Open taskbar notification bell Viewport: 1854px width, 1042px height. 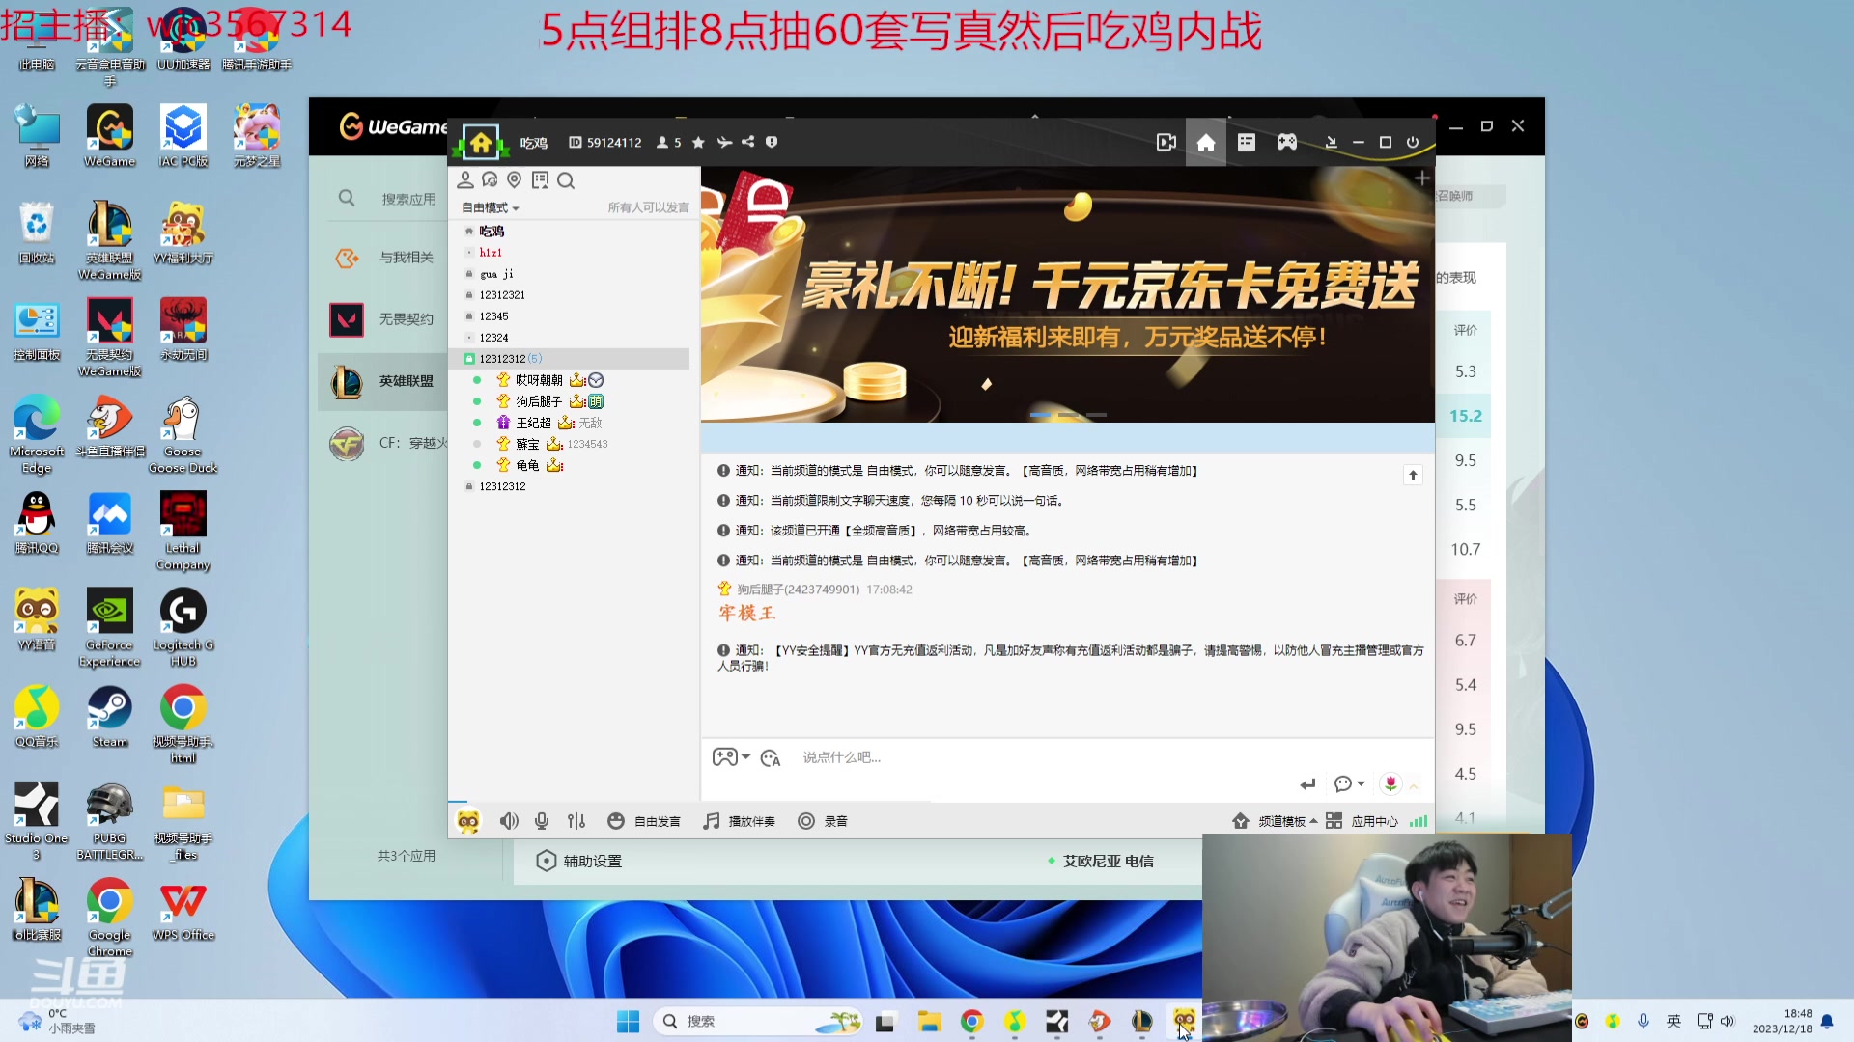[1827, 1021]
